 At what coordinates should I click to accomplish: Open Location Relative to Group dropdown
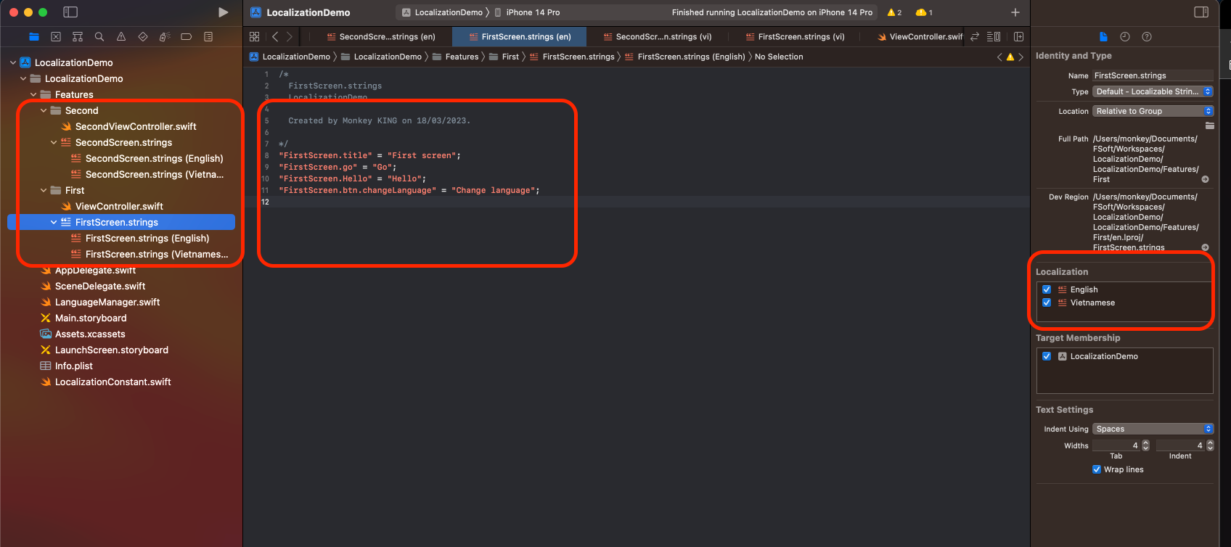(x=1153, y=111)
